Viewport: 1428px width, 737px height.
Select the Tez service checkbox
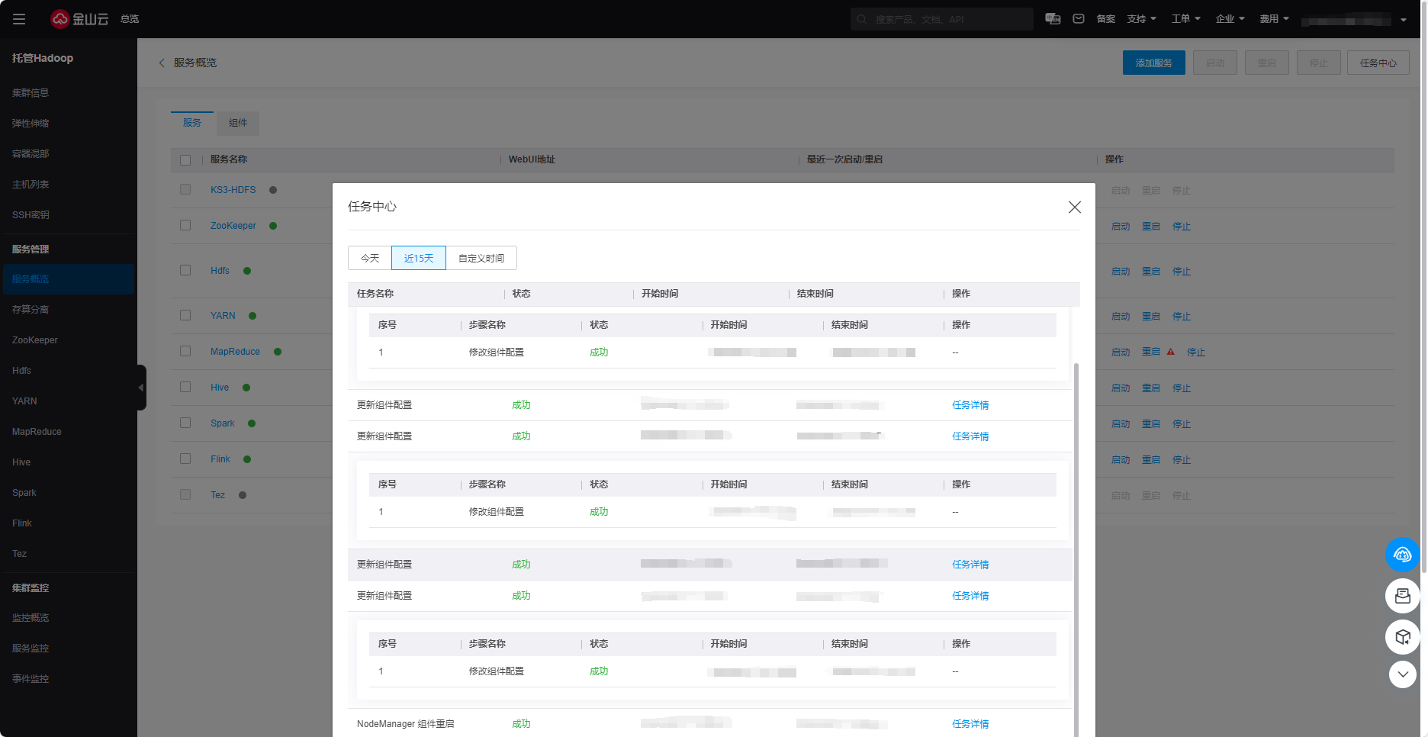click(185, 494)
